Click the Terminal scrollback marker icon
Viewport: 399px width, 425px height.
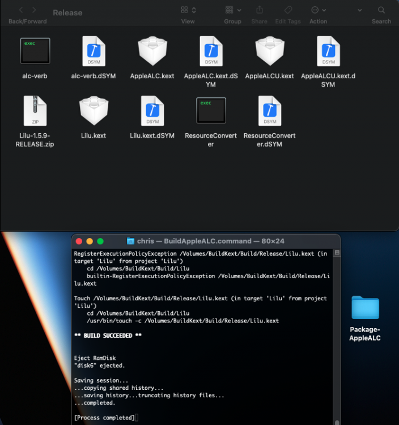pos(337,253)
